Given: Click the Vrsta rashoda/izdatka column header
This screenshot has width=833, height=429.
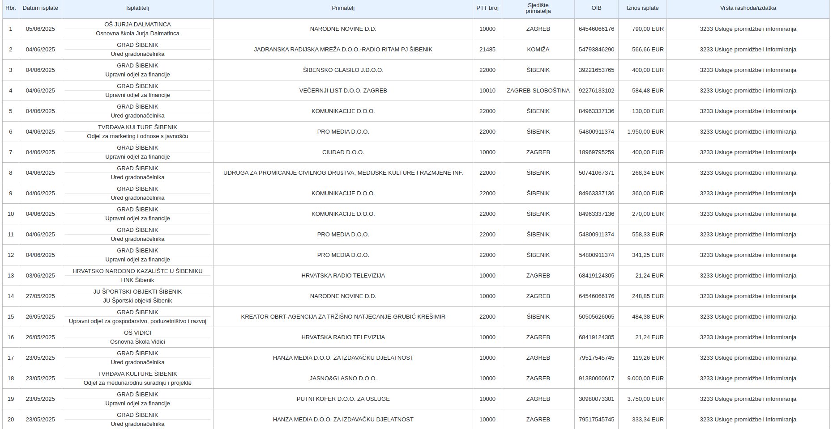Looking at the screenshot, I should [x=748, y=8].
